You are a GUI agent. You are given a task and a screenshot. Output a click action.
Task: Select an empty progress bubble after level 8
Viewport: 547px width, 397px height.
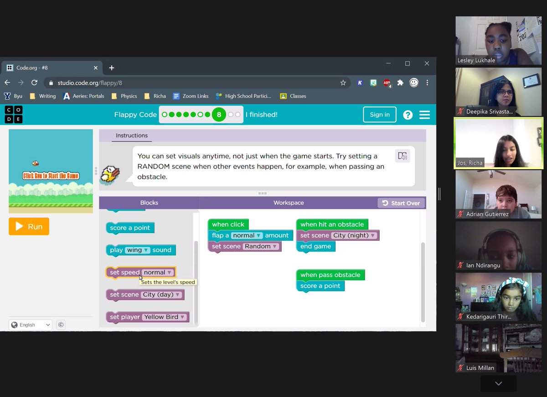click(x=230, y=114)
